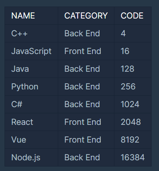
Task: Click the code value 128
Action: [127, 69]
